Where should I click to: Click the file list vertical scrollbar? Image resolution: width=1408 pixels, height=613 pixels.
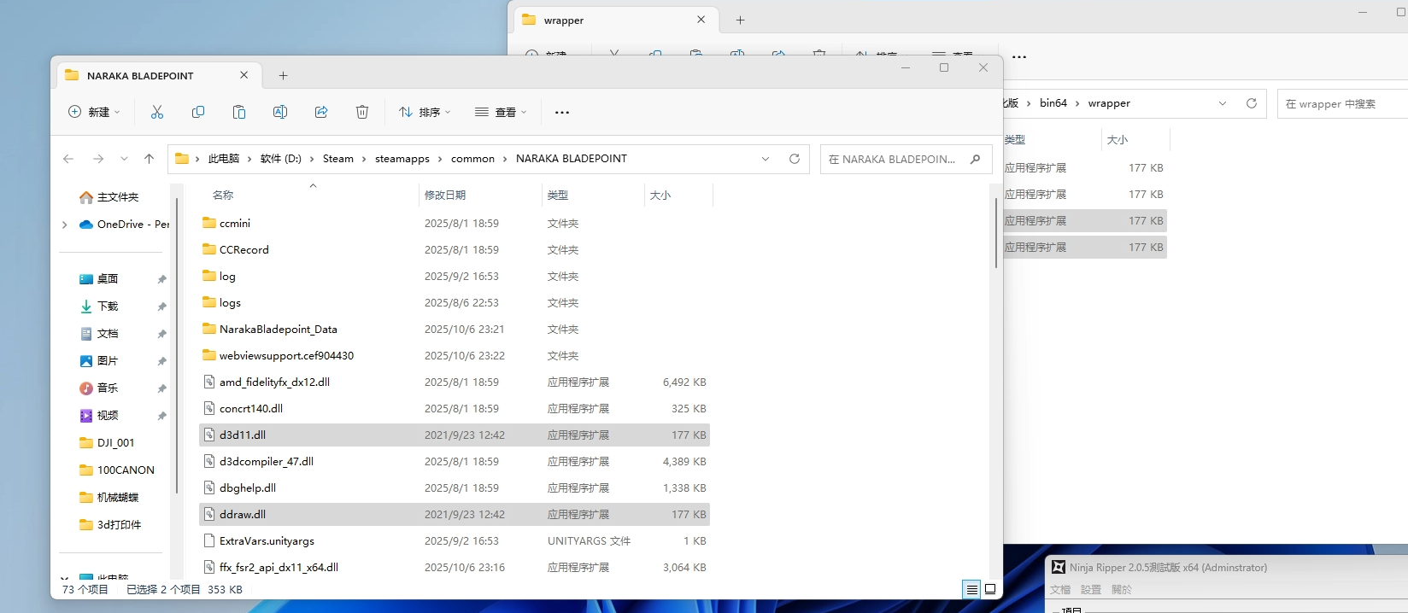tap(996, 233)
